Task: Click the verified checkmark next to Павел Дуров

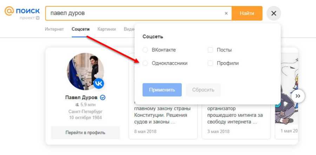Action: [103, 97]
